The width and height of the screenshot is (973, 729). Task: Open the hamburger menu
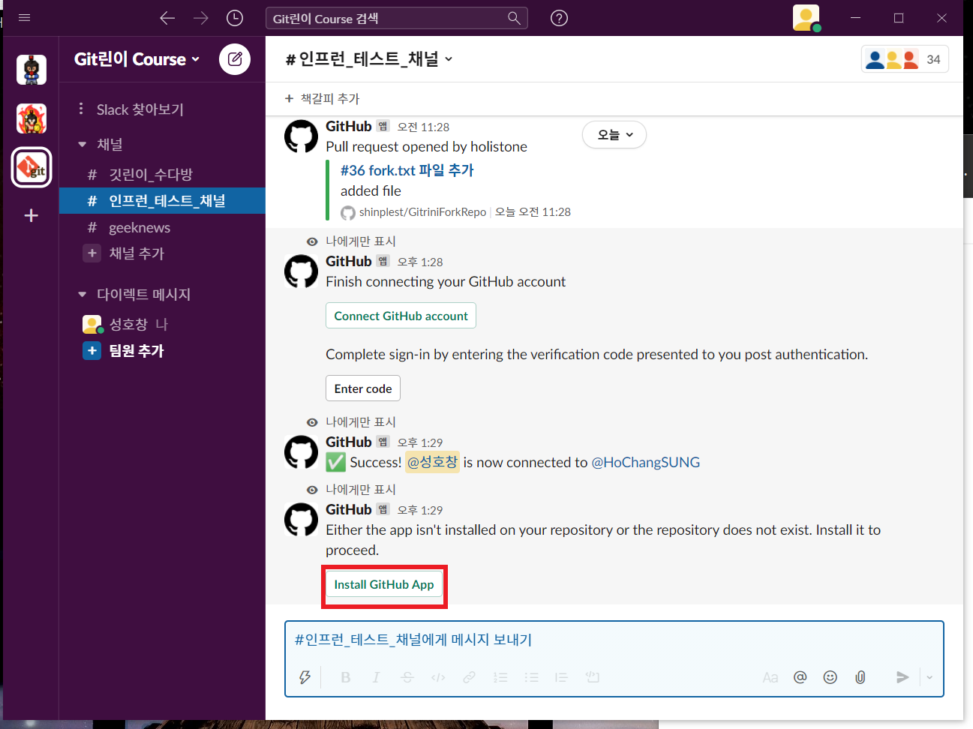tap(24, 17)
